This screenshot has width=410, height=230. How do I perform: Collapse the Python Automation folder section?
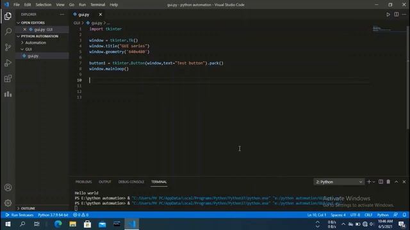[x=19, y=36]
